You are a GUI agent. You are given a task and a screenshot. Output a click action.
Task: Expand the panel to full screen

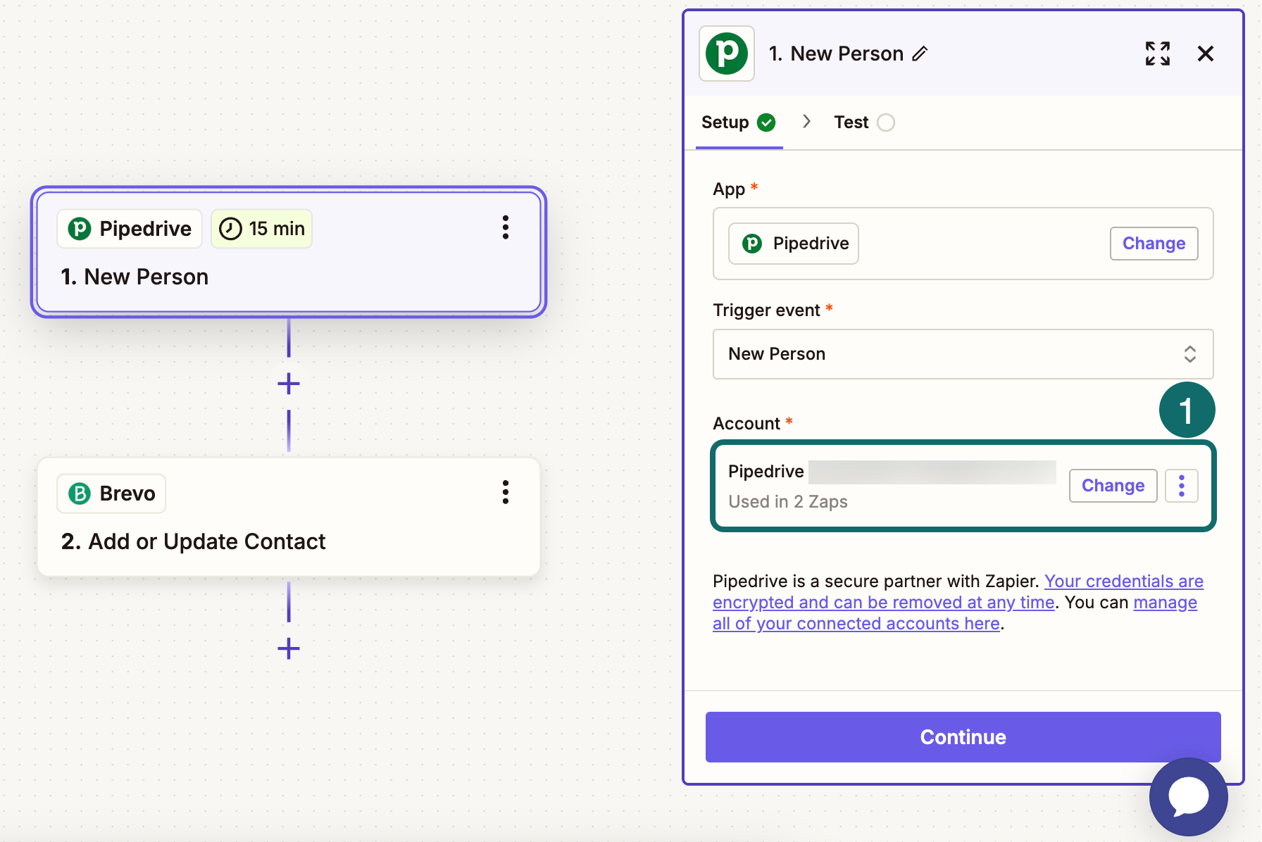(x=1158, y=54)
